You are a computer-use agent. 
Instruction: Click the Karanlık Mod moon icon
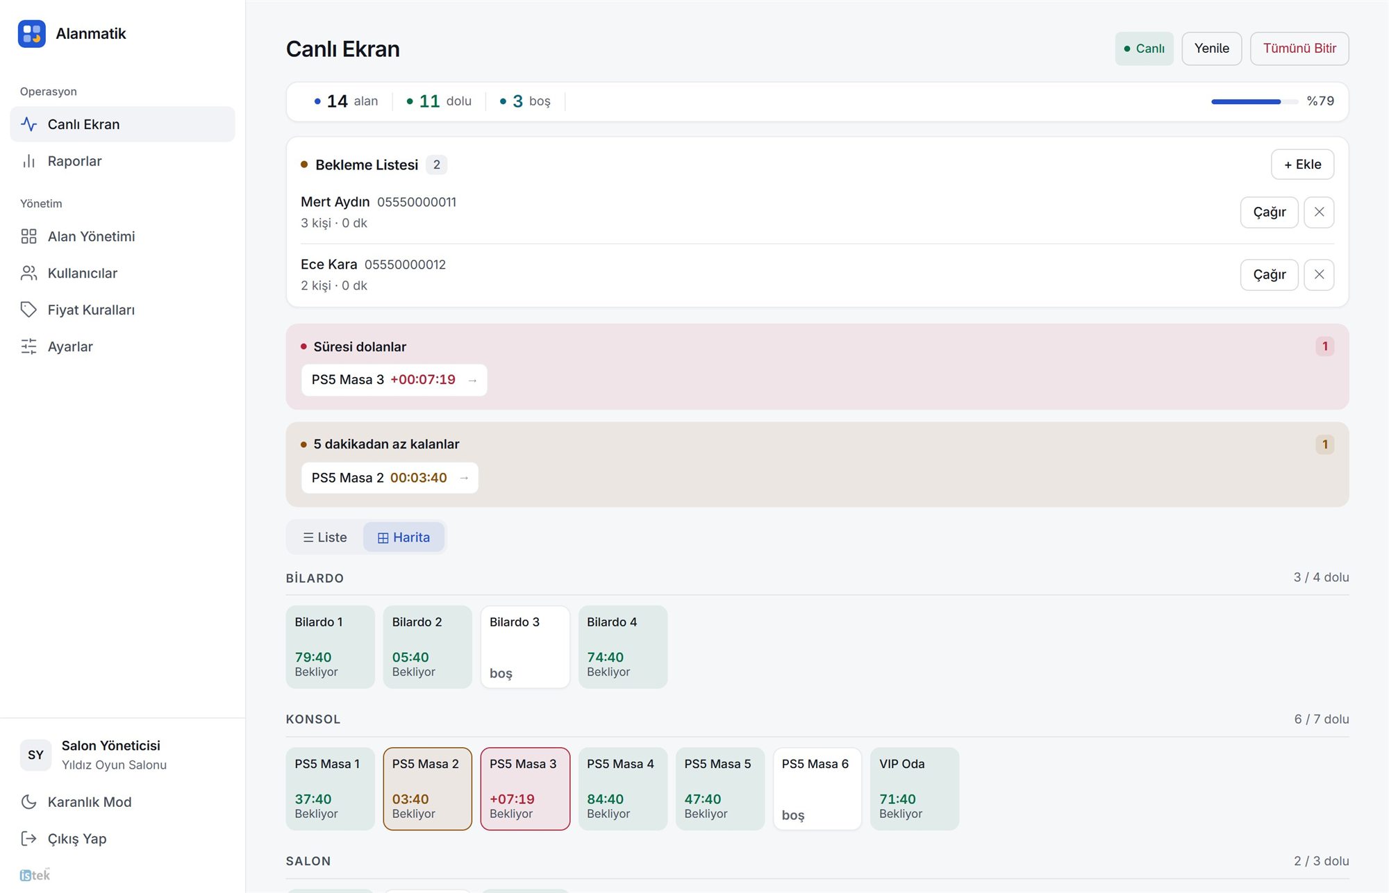28,802
